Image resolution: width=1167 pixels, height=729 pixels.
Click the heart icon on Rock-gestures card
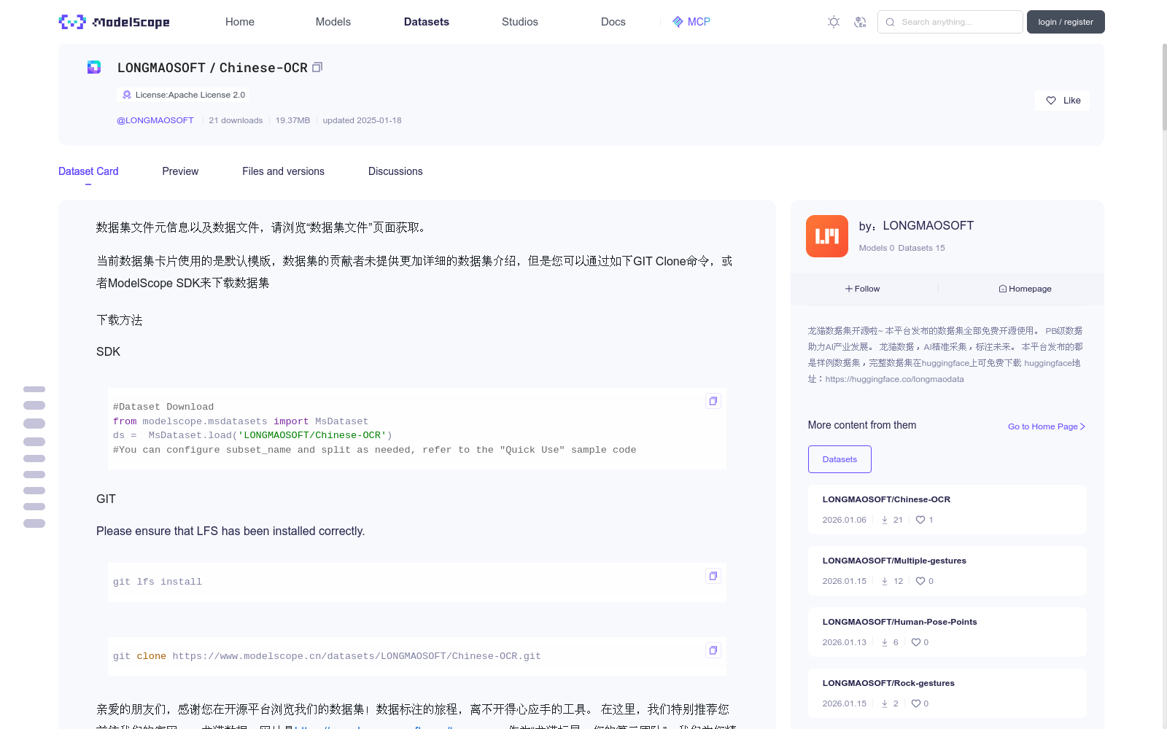tap(916, 703)
